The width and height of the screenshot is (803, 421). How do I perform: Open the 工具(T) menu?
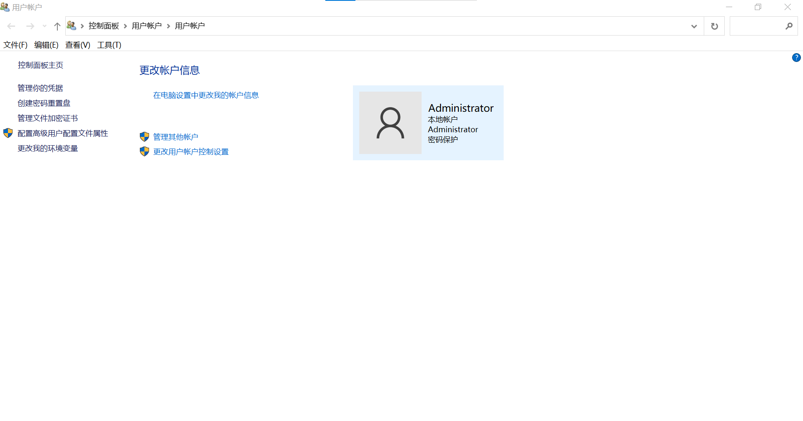109,45
